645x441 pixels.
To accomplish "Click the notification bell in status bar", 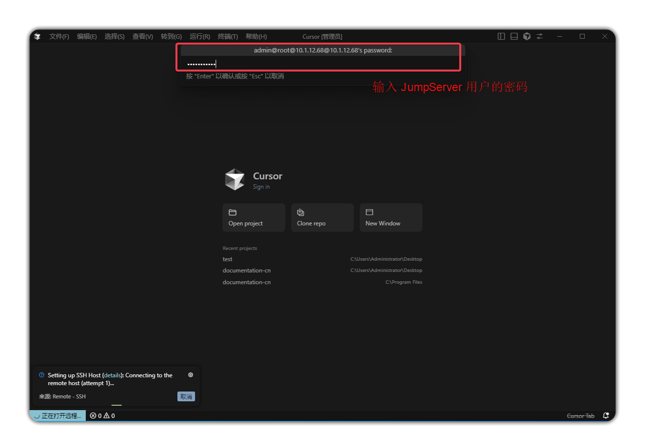I will tap(606, 416).
